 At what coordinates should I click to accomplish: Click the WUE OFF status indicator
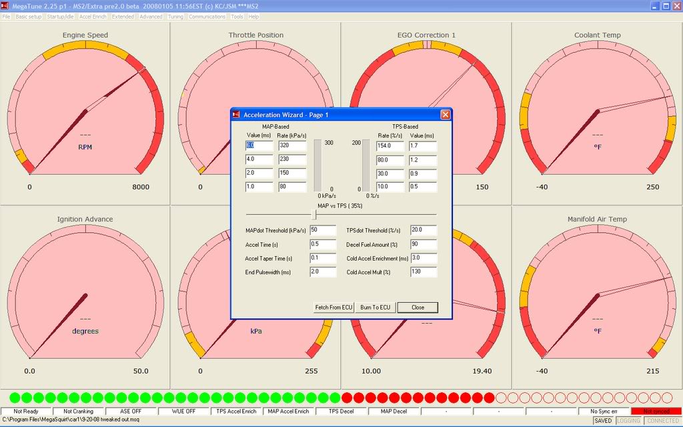point(183,411)
